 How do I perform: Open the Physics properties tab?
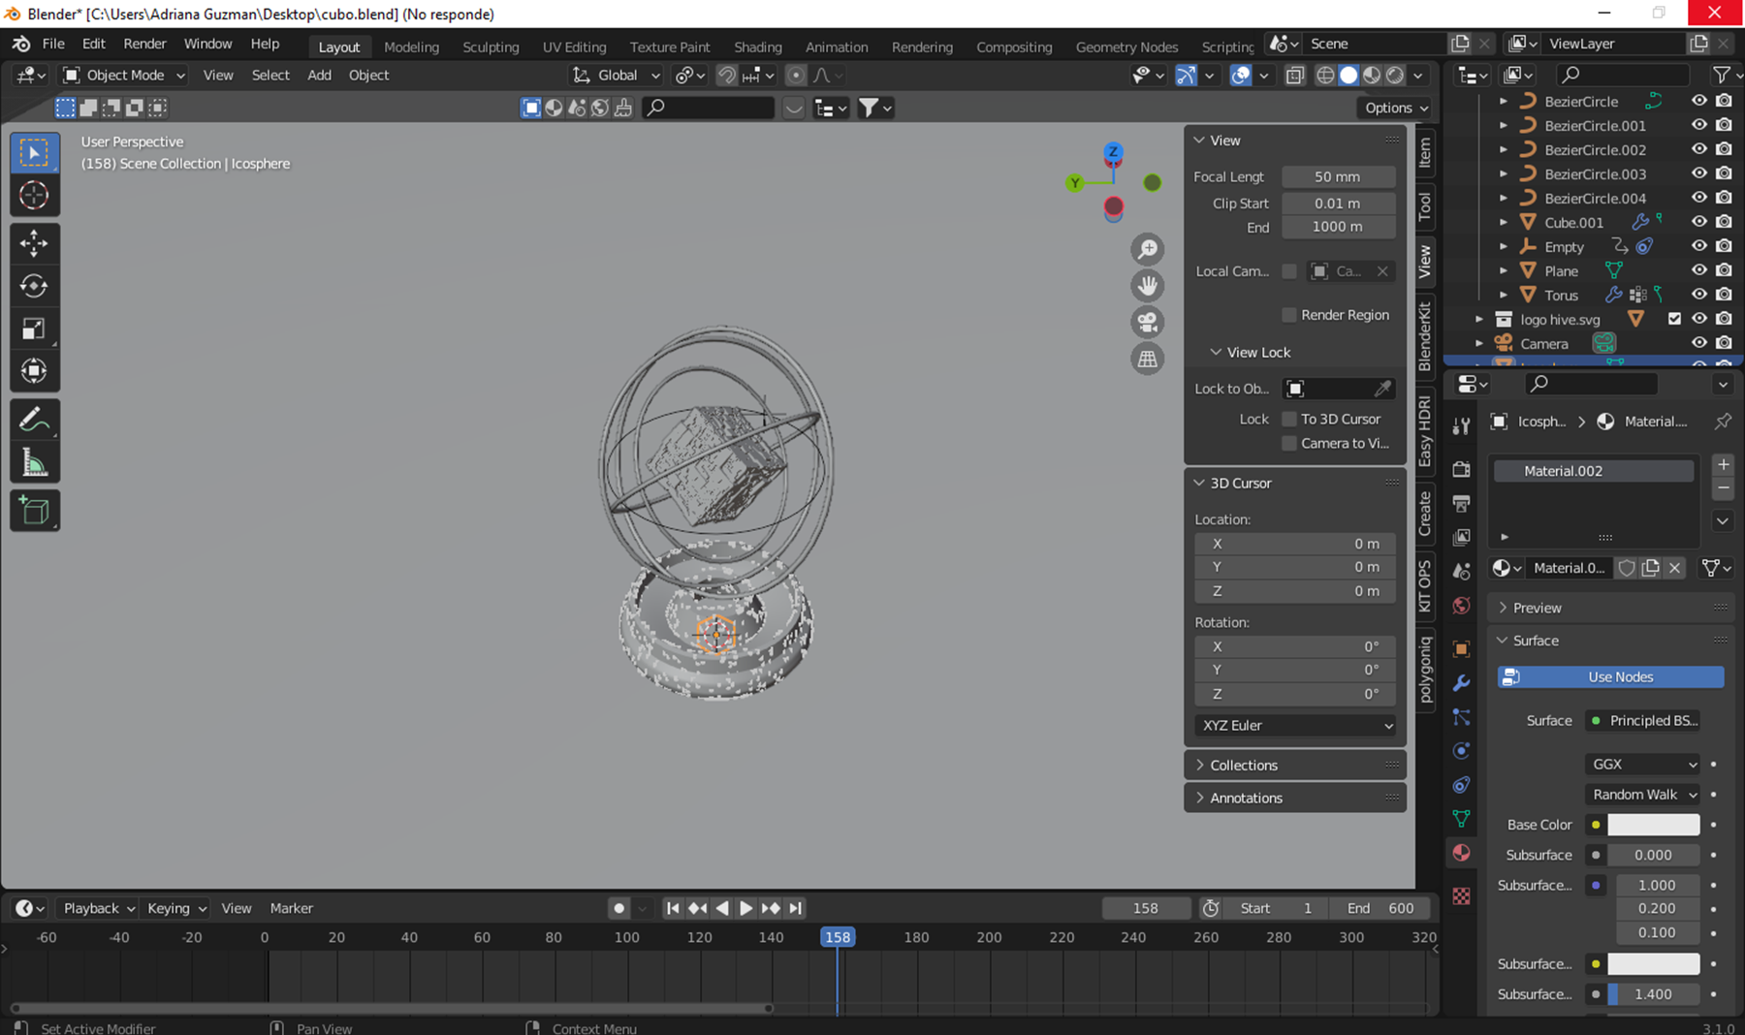(x=1462, y=751)
